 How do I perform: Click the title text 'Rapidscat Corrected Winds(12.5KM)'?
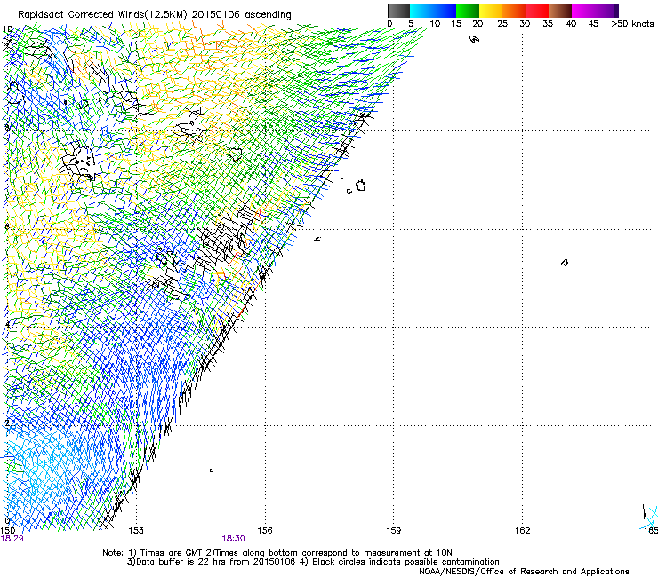pyautogui.click(x=102, y=14)
